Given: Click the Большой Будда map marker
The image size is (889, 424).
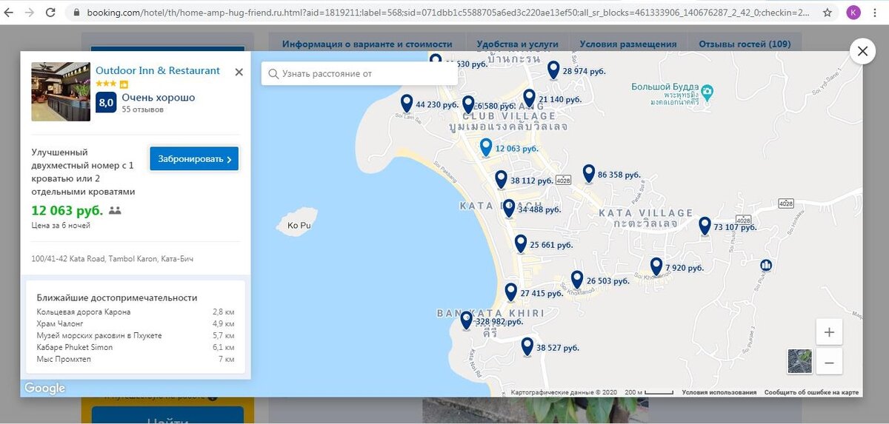Looking at the screenshot, I should 707,92.
